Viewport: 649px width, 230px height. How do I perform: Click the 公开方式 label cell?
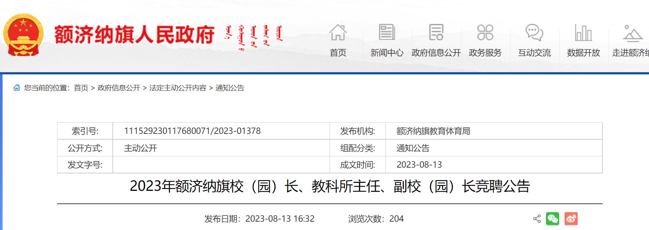85,148
